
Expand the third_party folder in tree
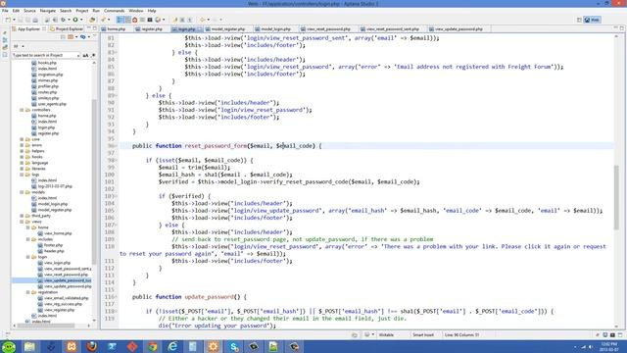point(22,216)
